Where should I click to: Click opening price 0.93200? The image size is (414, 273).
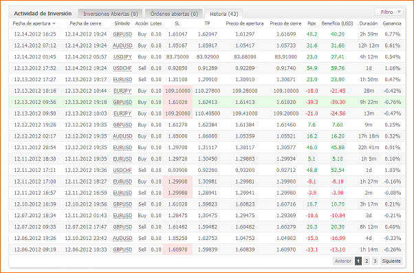[245, 171]
